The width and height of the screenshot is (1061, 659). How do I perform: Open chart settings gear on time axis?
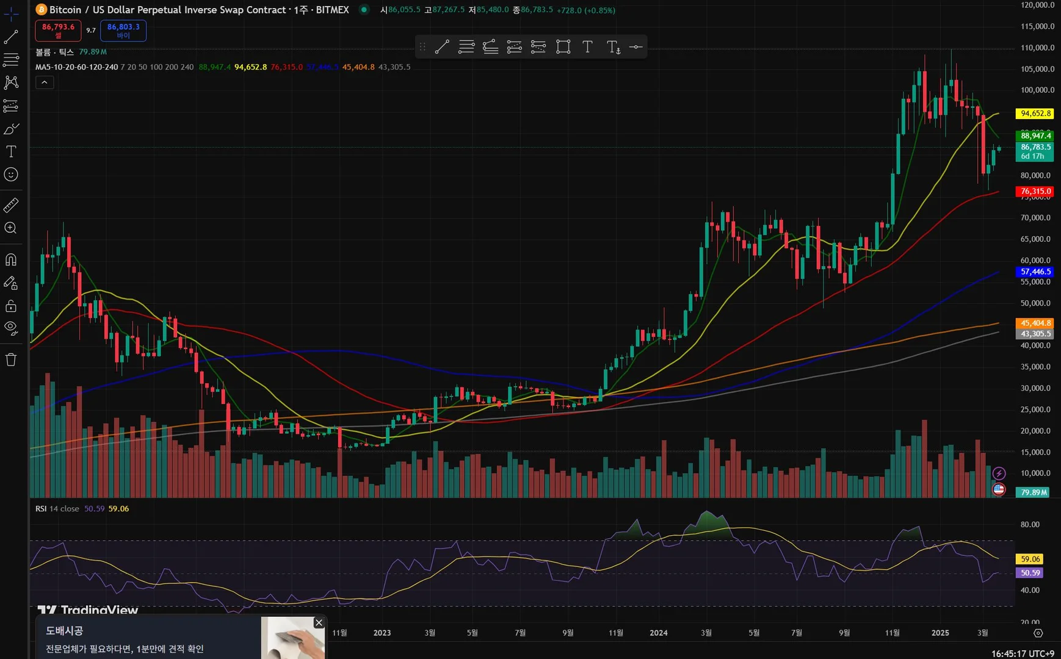coord(1038,633)
